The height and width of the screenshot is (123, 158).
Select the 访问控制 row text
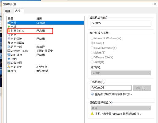click(16, 47)
